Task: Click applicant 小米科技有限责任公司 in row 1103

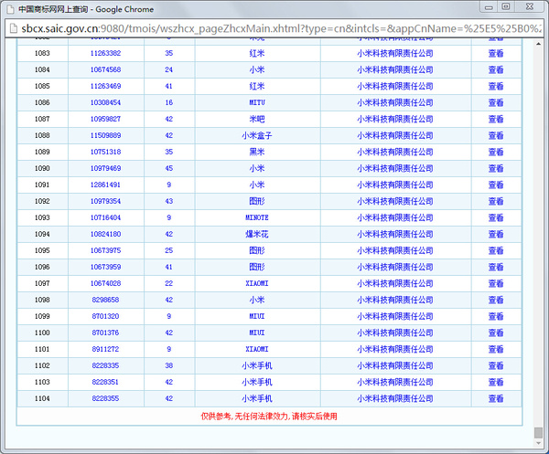Action: (395, 382)
